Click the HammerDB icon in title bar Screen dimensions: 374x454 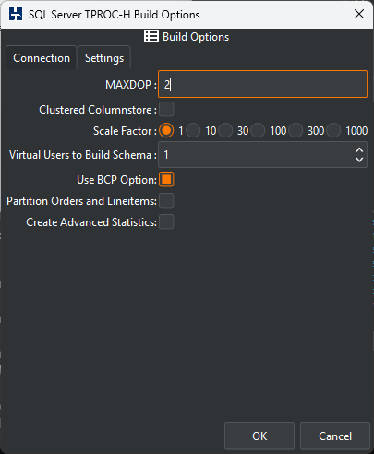16,14
